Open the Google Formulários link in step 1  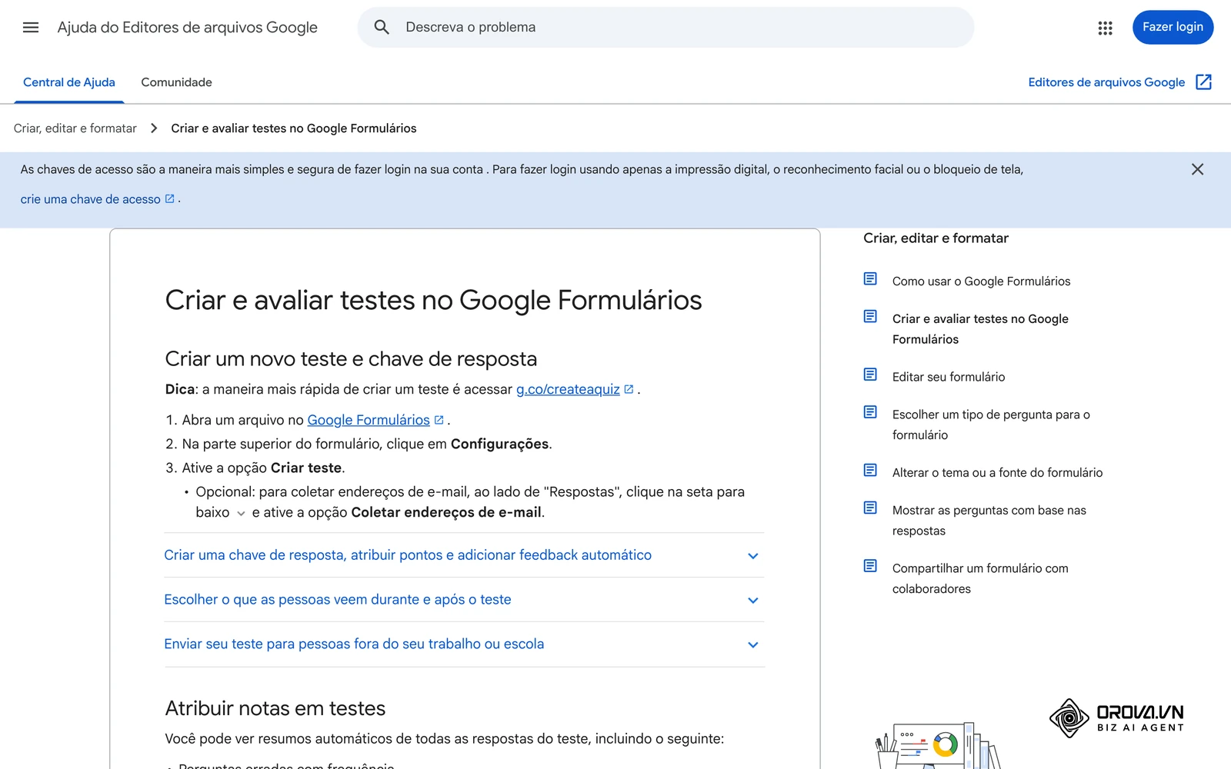pos(369,420)
